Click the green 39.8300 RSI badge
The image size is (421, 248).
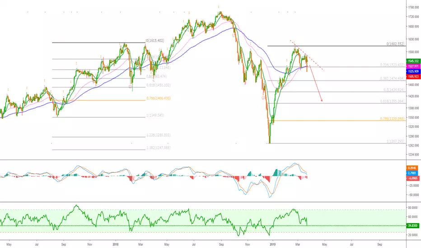click(x=413, y=226)
